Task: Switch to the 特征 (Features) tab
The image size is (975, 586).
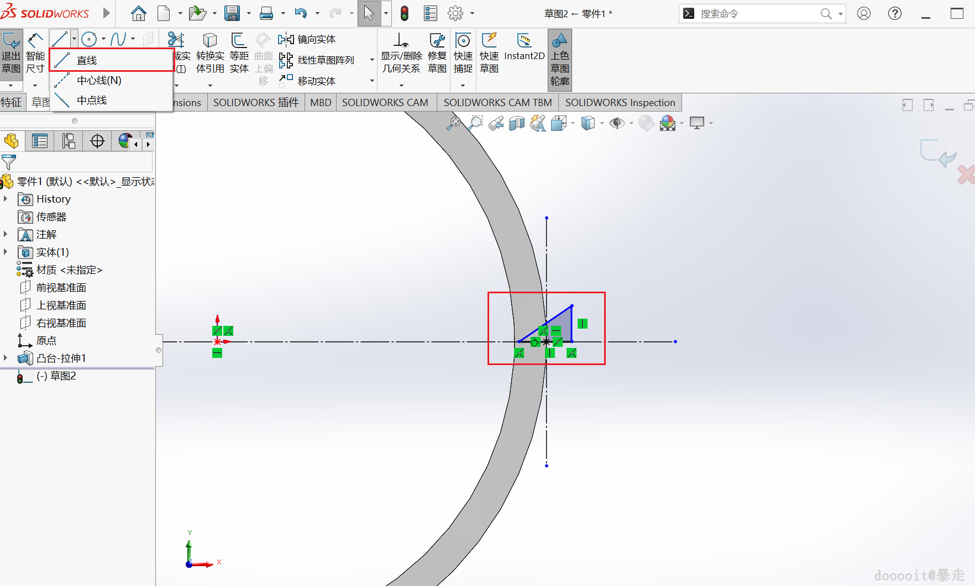Action: point(12,103)
